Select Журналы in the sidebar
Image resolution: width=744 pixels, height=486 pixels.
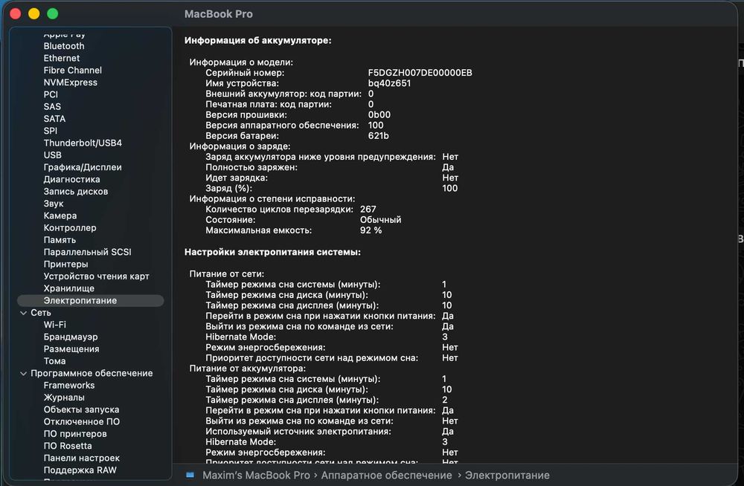tap(64, 398)
